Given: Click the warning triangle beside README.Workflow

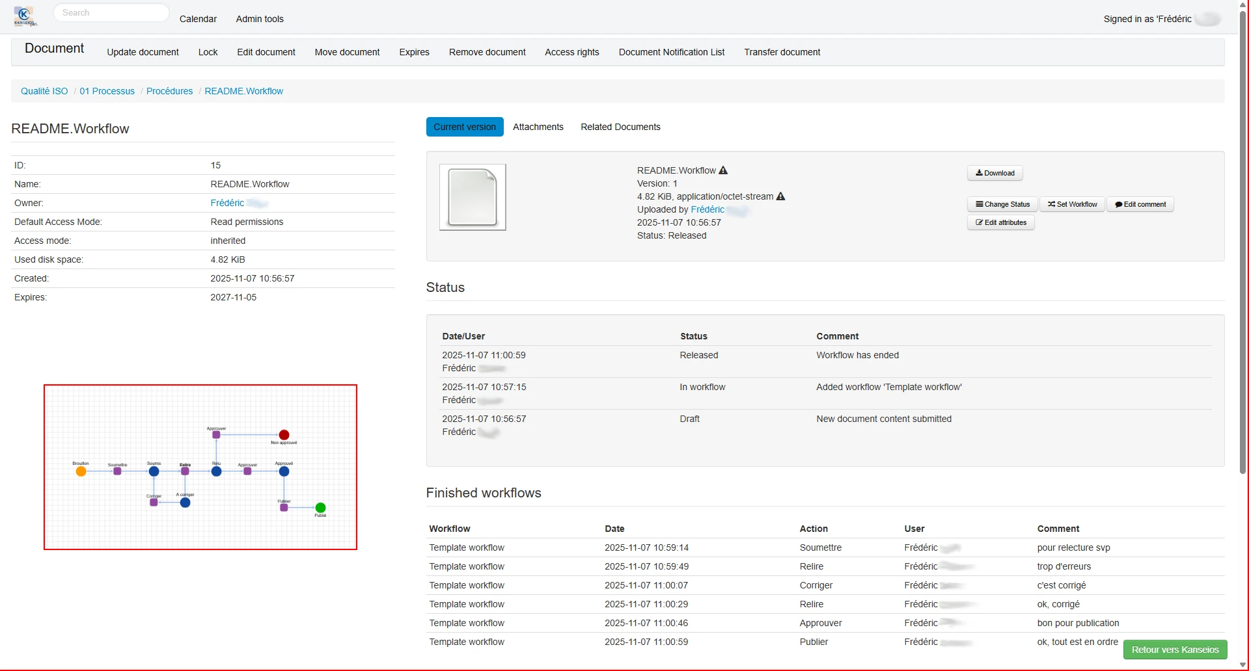Looking at the screenshot, I should (x=723, y=170).
